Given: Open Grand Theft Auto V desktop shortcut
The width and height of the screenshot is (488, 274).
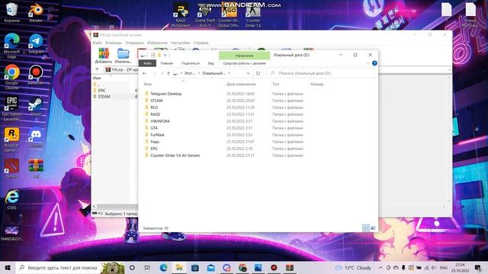Looking at the screenshot, I should pyautogui.click(x=205, y=14).
